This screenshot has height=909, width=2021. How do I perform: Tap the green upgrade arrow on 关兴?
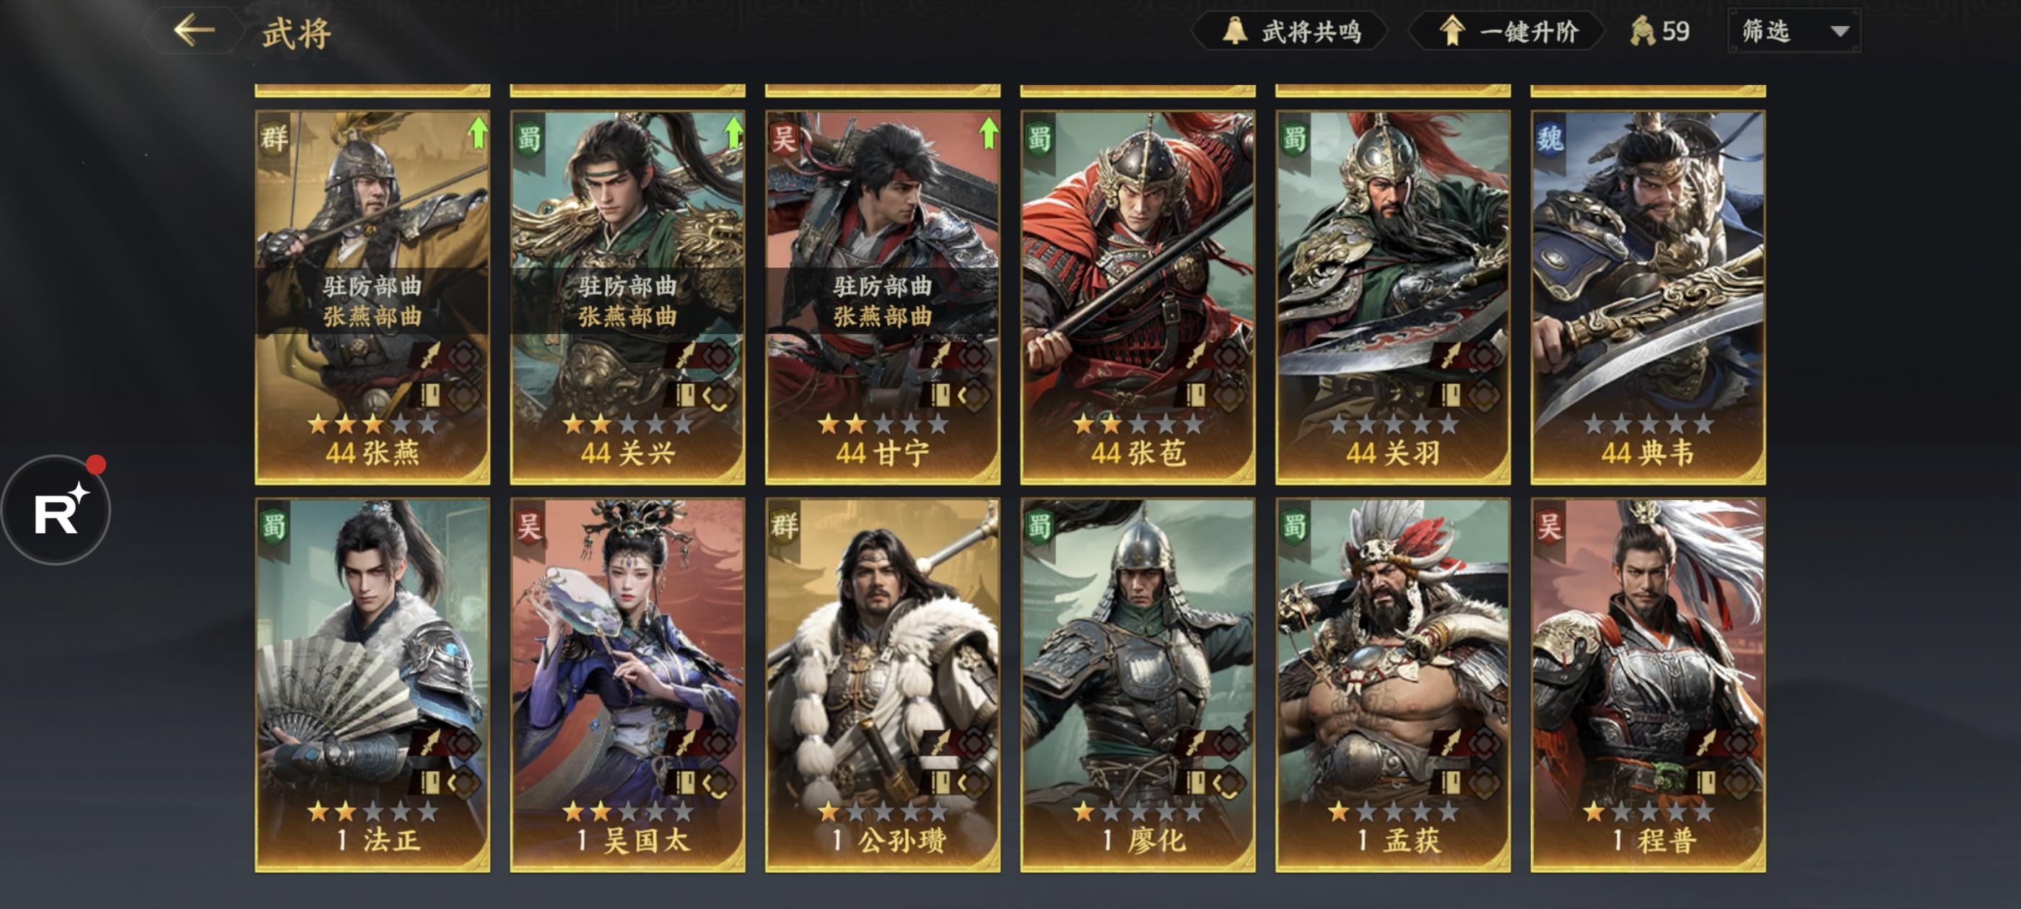(732, 133)
